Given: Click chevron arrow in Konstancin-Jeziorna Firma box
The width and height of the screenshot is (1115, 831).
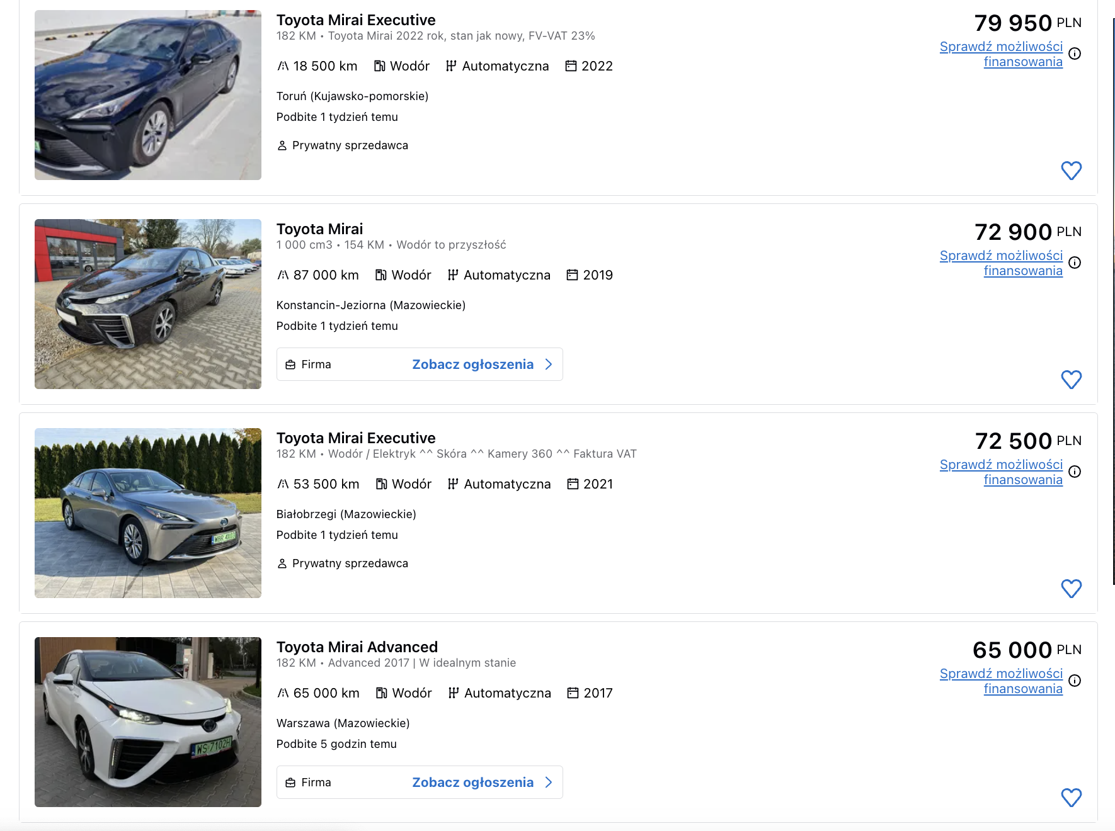Looking at the screenshot, I should coord(549,365).
